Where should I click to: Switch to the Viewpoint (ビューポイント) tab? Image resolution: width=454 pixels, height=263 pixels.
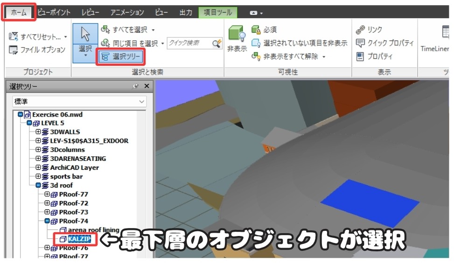(54, 12)
